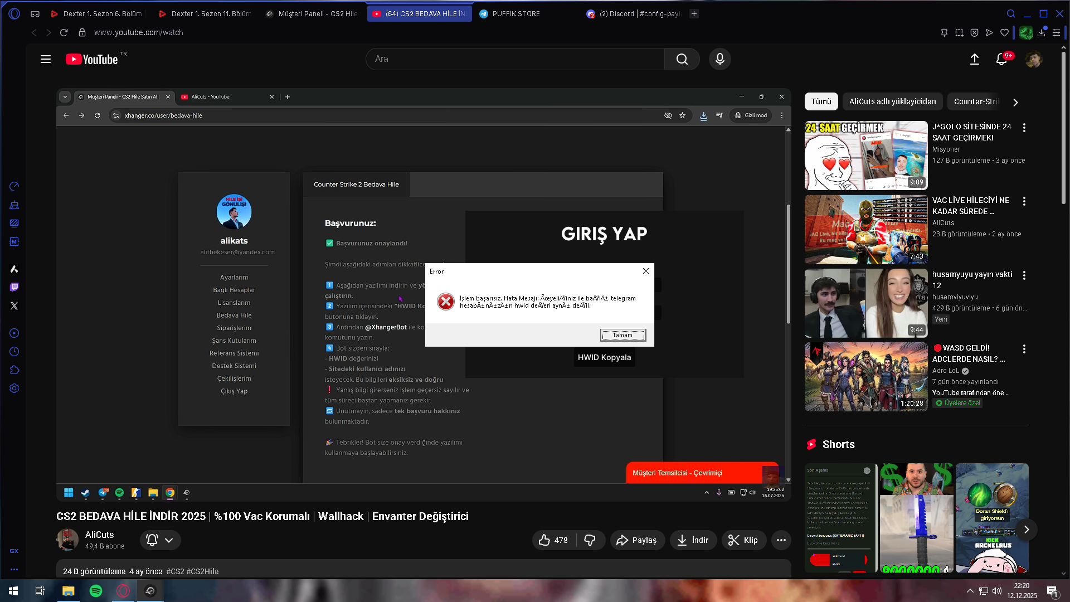Open options for VAC LİVE HİLECİYİ video
This screenshot has height=602, width=1070.
point(1024,201)
